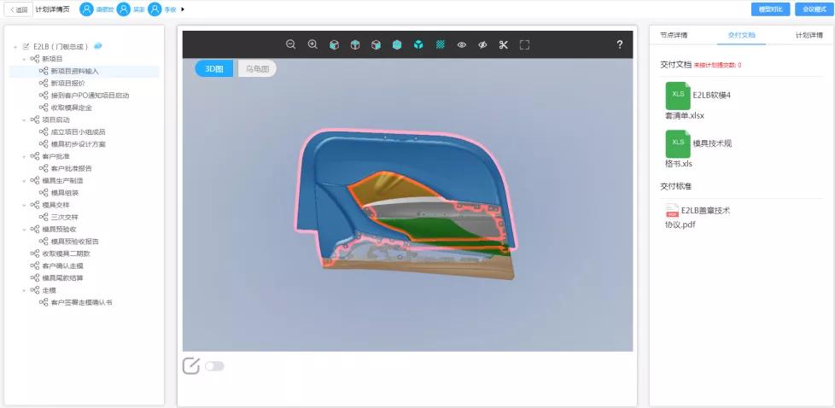Click the third user avatar icon
Viewport: 835px width, 408px height.
[x=155, y=9]
